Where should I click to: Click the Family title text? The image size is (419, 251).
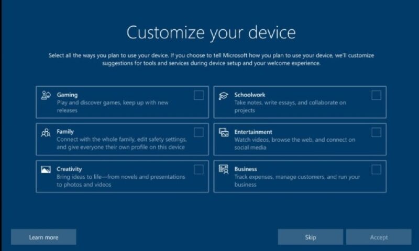click(65, 131)
